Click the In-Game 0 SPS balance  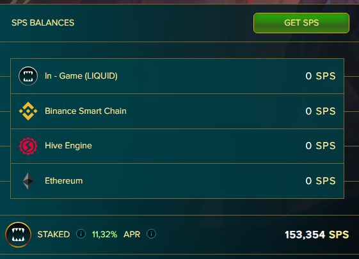(x=321, y=76)
